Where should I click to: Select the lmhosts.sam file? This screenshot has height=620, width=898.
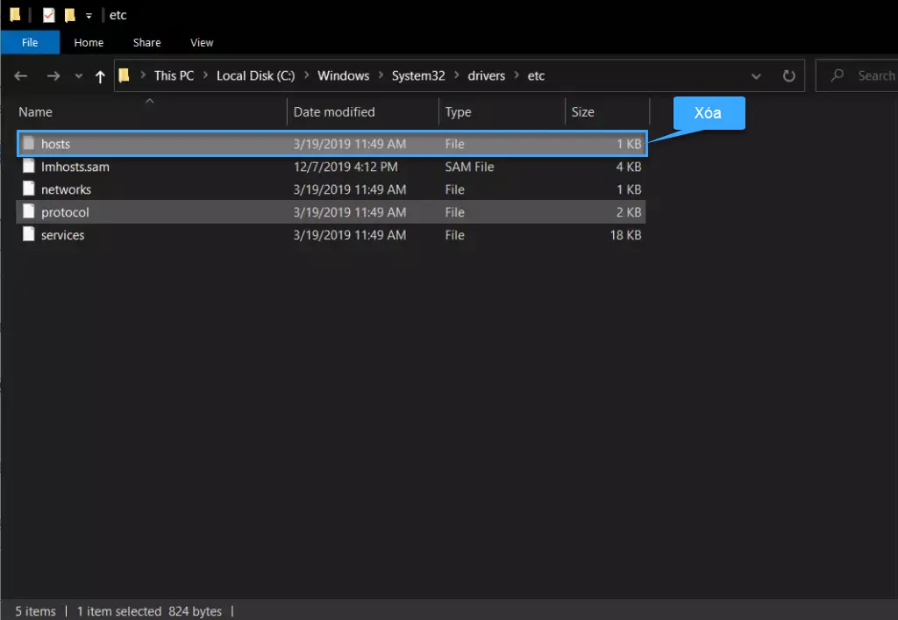click(75, 167)
